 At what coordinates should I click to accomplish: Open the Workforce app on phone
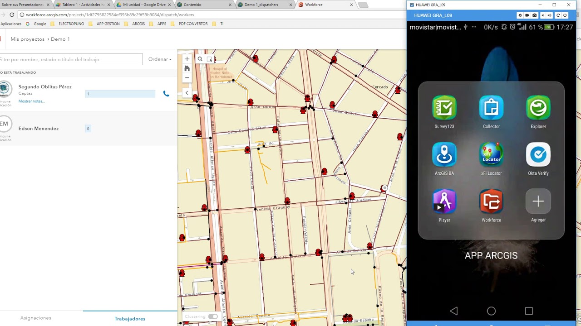491,206
